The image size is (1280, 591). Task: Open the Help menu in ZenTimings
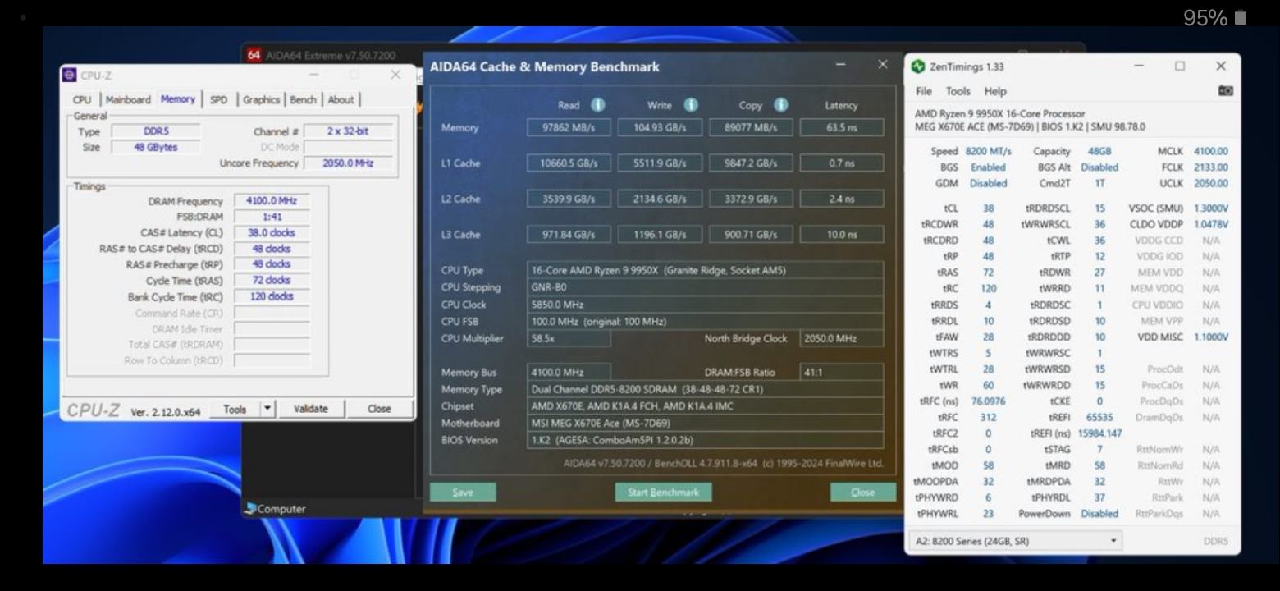coord(995,91)
